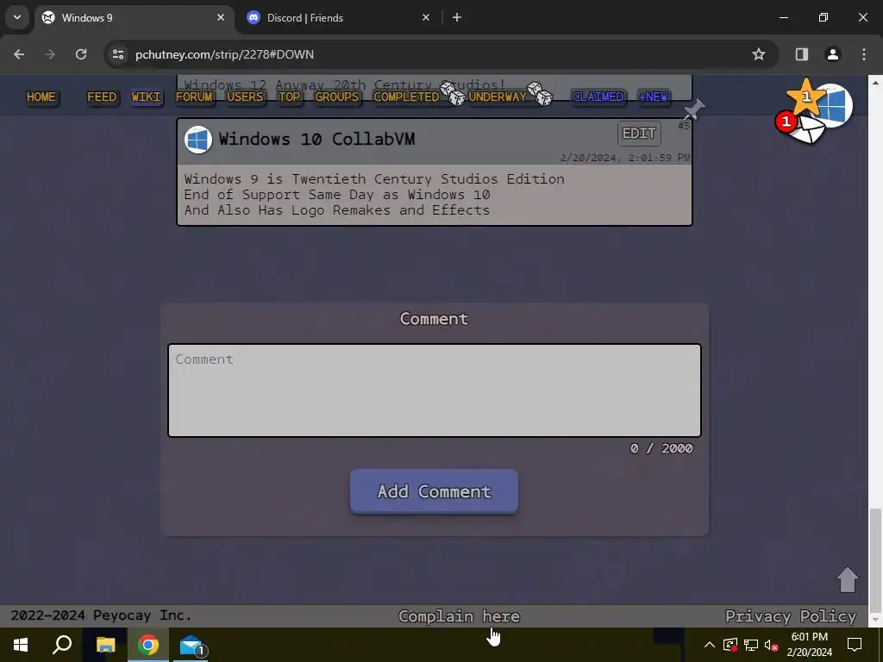Open the Windows Start menu
This screenshot has height=662, width=883.
(21, 645)
